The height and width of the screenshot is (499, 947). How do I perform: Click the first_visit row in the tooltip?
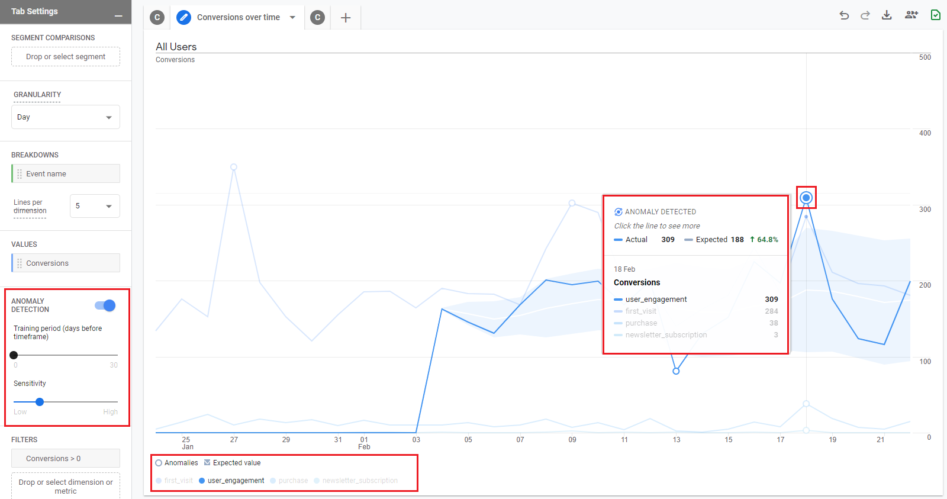pyautogui.click(x=696, y=311)
